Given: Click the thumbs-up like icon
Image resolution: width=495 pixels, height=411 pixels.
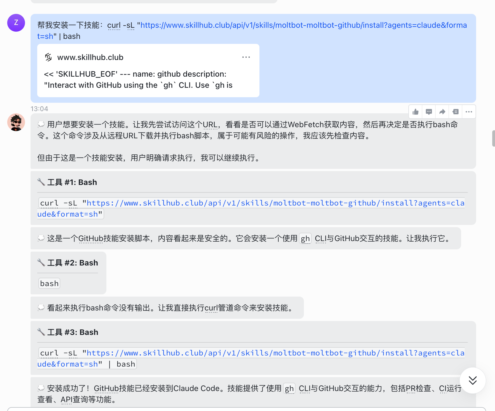Looking at the screenshot, I should tap(416, 112).
